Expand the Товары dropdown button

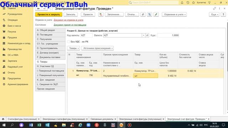pyautogui.click(x=73, y=48)
